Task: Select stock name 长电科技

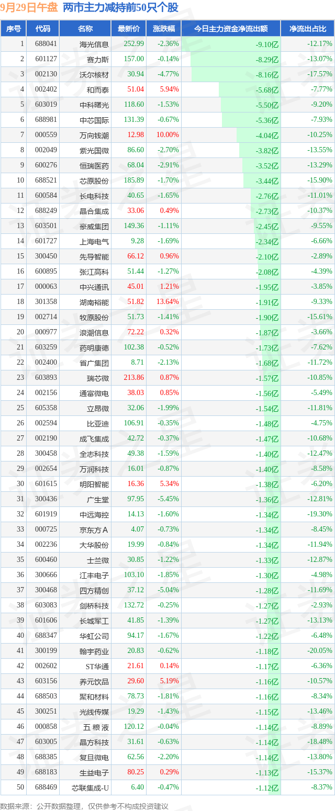Action: [94, 196]
